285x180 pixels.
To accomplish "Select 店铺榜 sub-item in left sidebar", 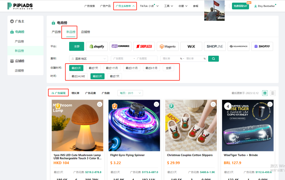I will pos(19,71).
